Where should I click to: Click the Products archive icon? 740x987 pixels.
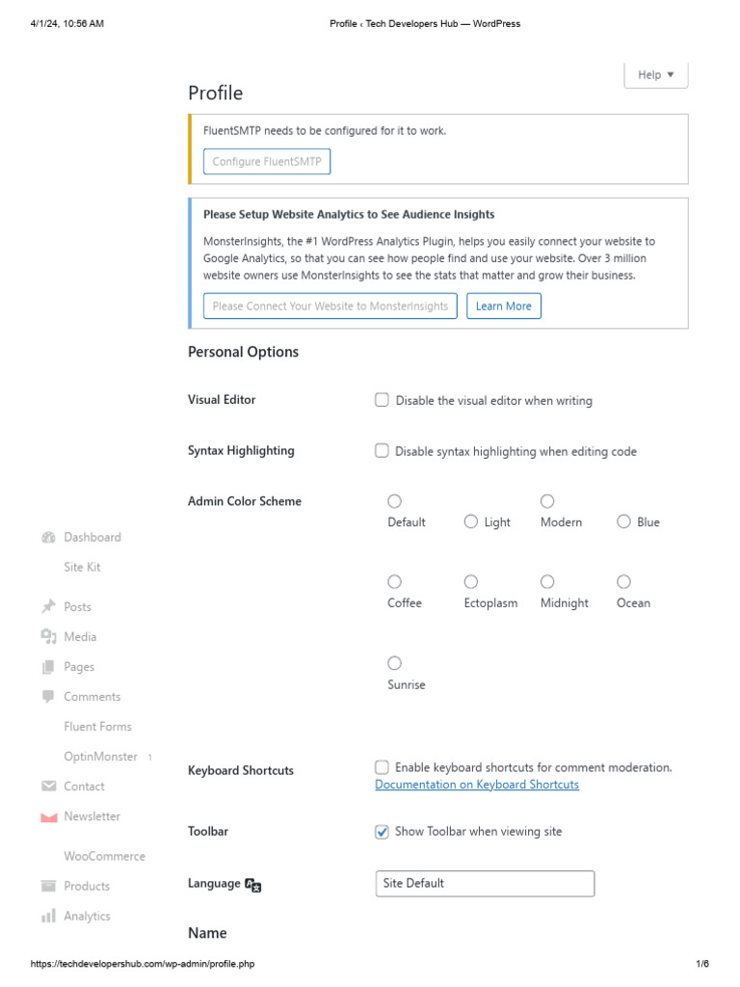tap(48, 887)
